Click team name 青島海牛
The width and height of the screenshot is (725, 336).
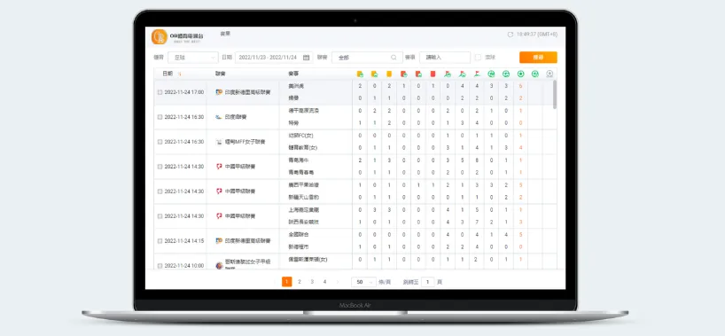pos(298,160)
